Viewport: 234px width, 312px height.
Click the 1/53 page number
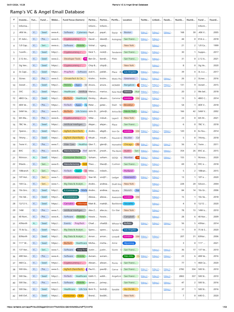coord(225,307)
